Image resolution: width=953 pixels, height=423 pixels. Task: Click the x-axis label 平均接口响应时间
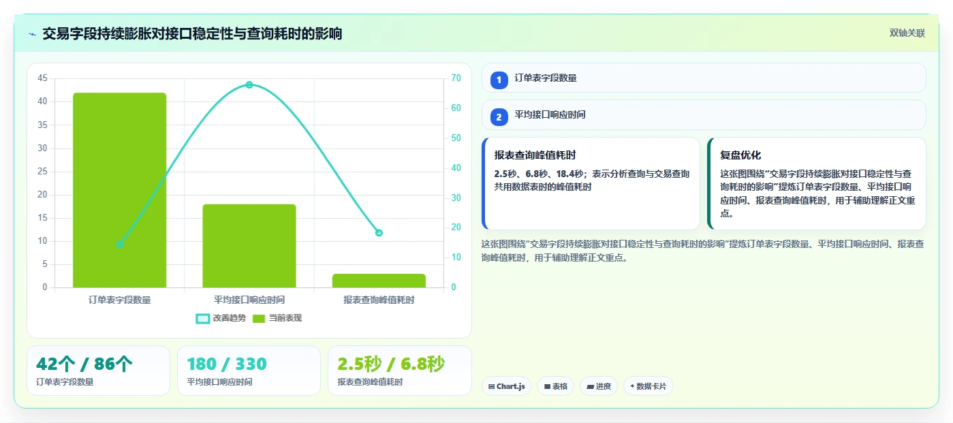[249, 300]
